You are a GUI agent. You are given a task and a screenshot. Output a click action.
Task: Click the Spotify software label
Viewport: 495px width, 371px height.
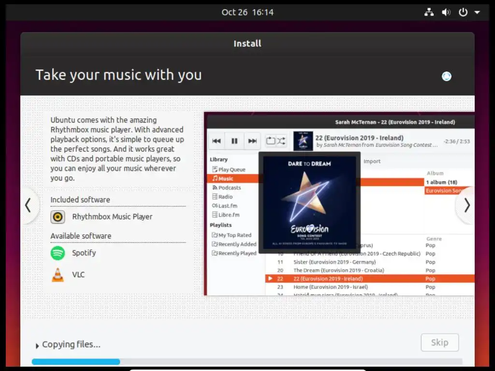(84, 253)
